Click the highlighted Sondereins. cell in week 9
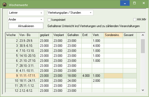 tap(113, 76)
